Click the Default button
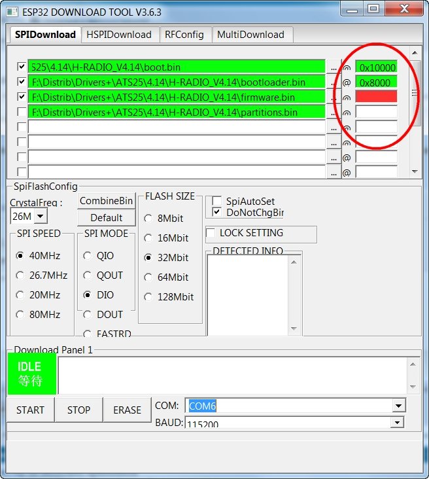429x479 pixels. pos(106,217)
